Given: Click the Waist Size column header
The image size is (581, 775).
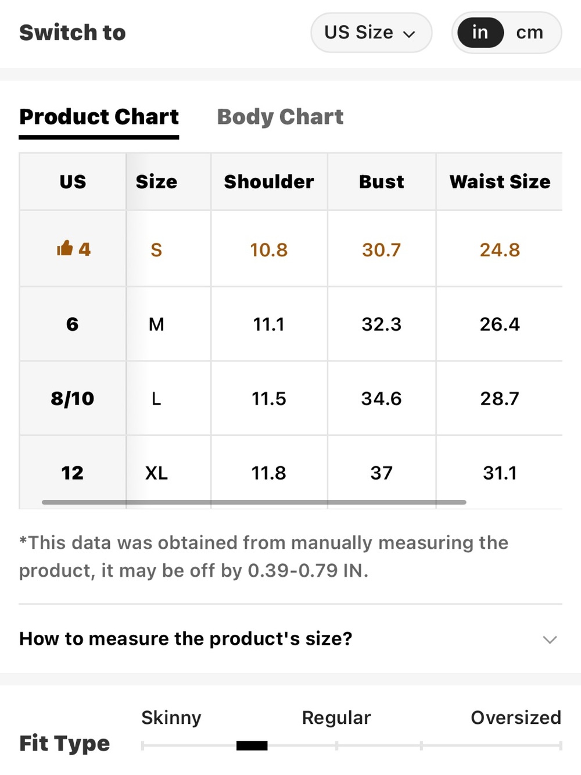Looking at the screenshot, I should [x=500, y=181].
